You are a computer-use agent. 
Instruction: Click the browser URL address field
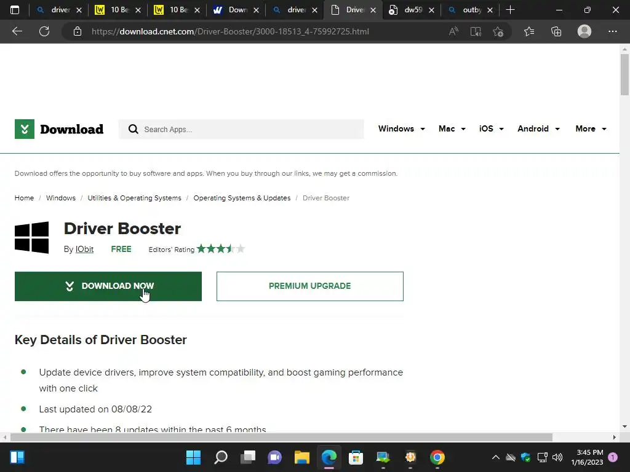[x=230, y=31]
